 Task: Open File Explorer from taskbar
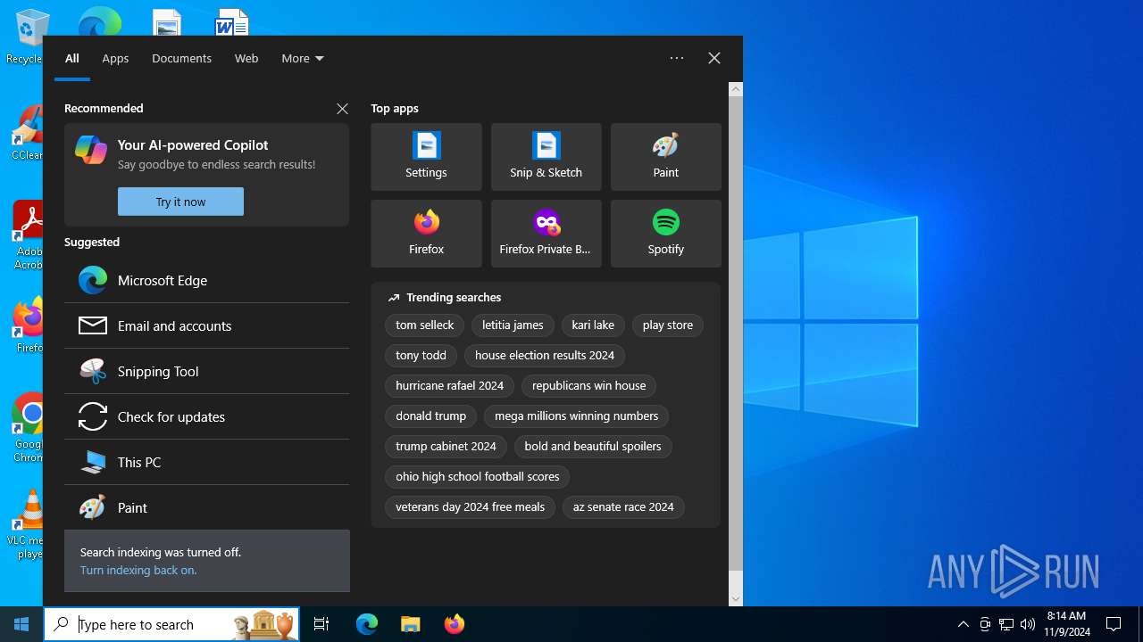click(x=411, y=624)
